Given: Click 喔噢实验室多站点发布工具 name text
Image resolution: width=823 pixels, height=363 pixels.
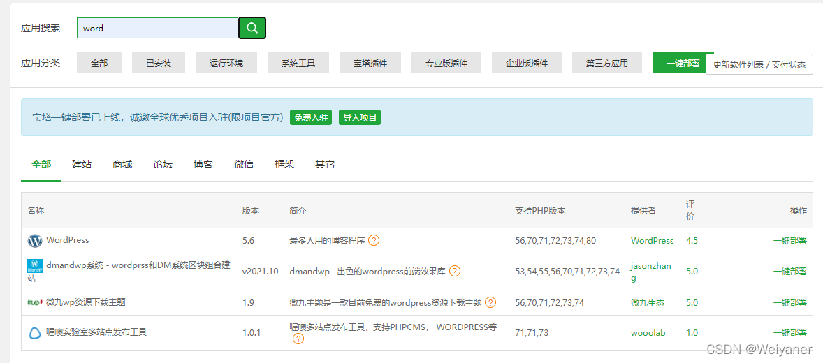Looking at the screenshot, I should pos(96,332).
